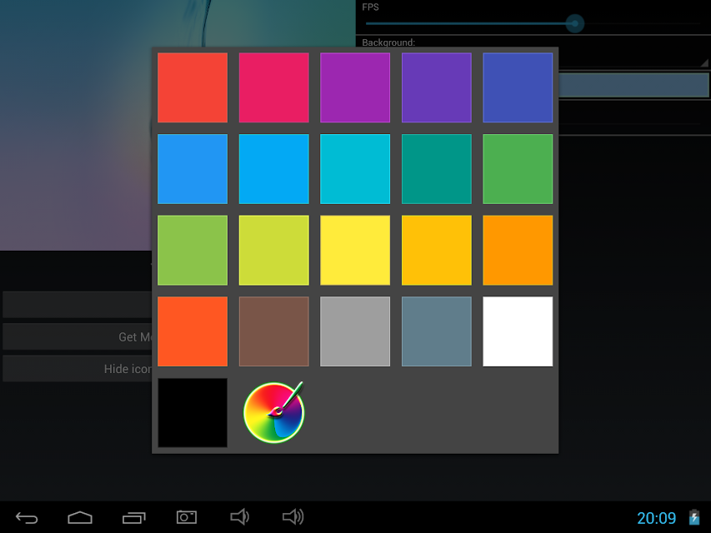The height and width of the screenshot is (533, 711).
Task: Open the Background dropdown spinner arrow
Action: tap(703, 62)
